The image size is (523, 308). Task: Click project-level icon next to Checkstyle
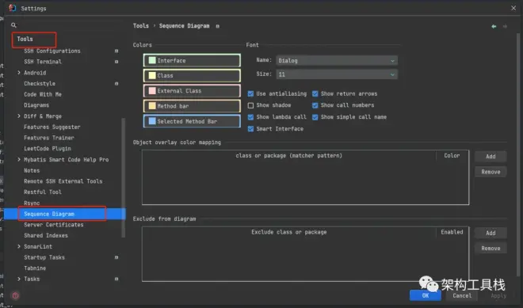pyautogui.click(x=116, y=84)
